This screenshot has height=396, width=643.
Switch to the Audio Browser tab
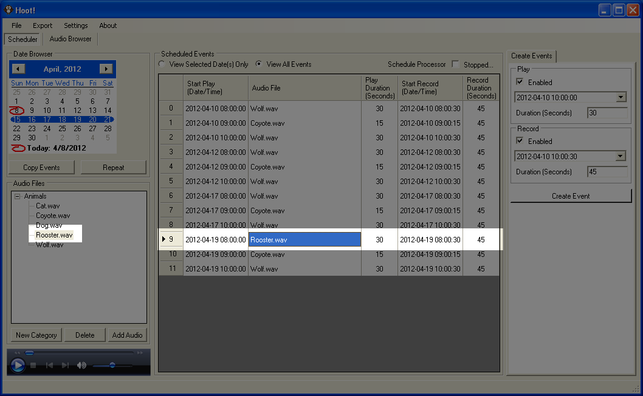tap(70, 39)
